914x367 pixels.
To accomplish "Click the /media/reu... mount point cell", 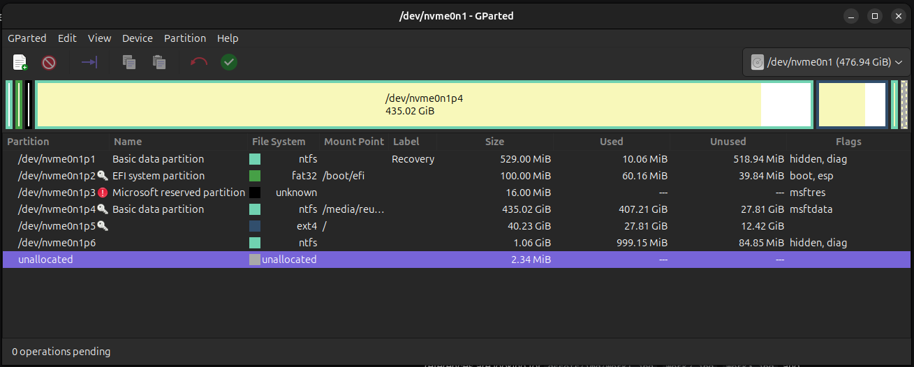I will point(353,209).
